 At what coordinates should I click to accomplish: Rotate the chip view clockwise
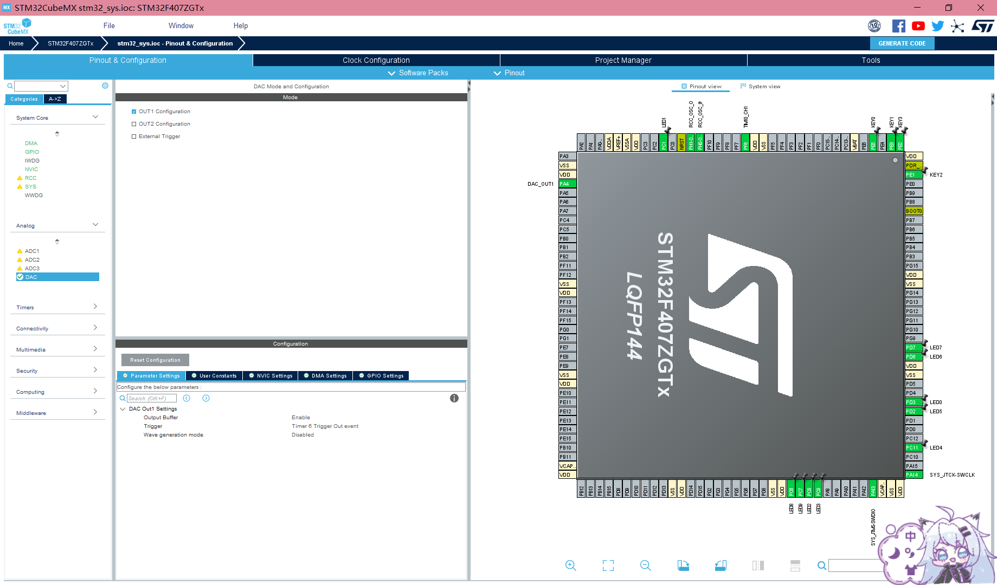click(683, 565)
